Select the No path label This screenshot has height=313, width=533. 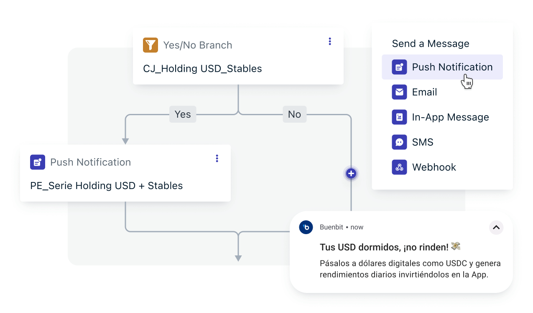294,114
